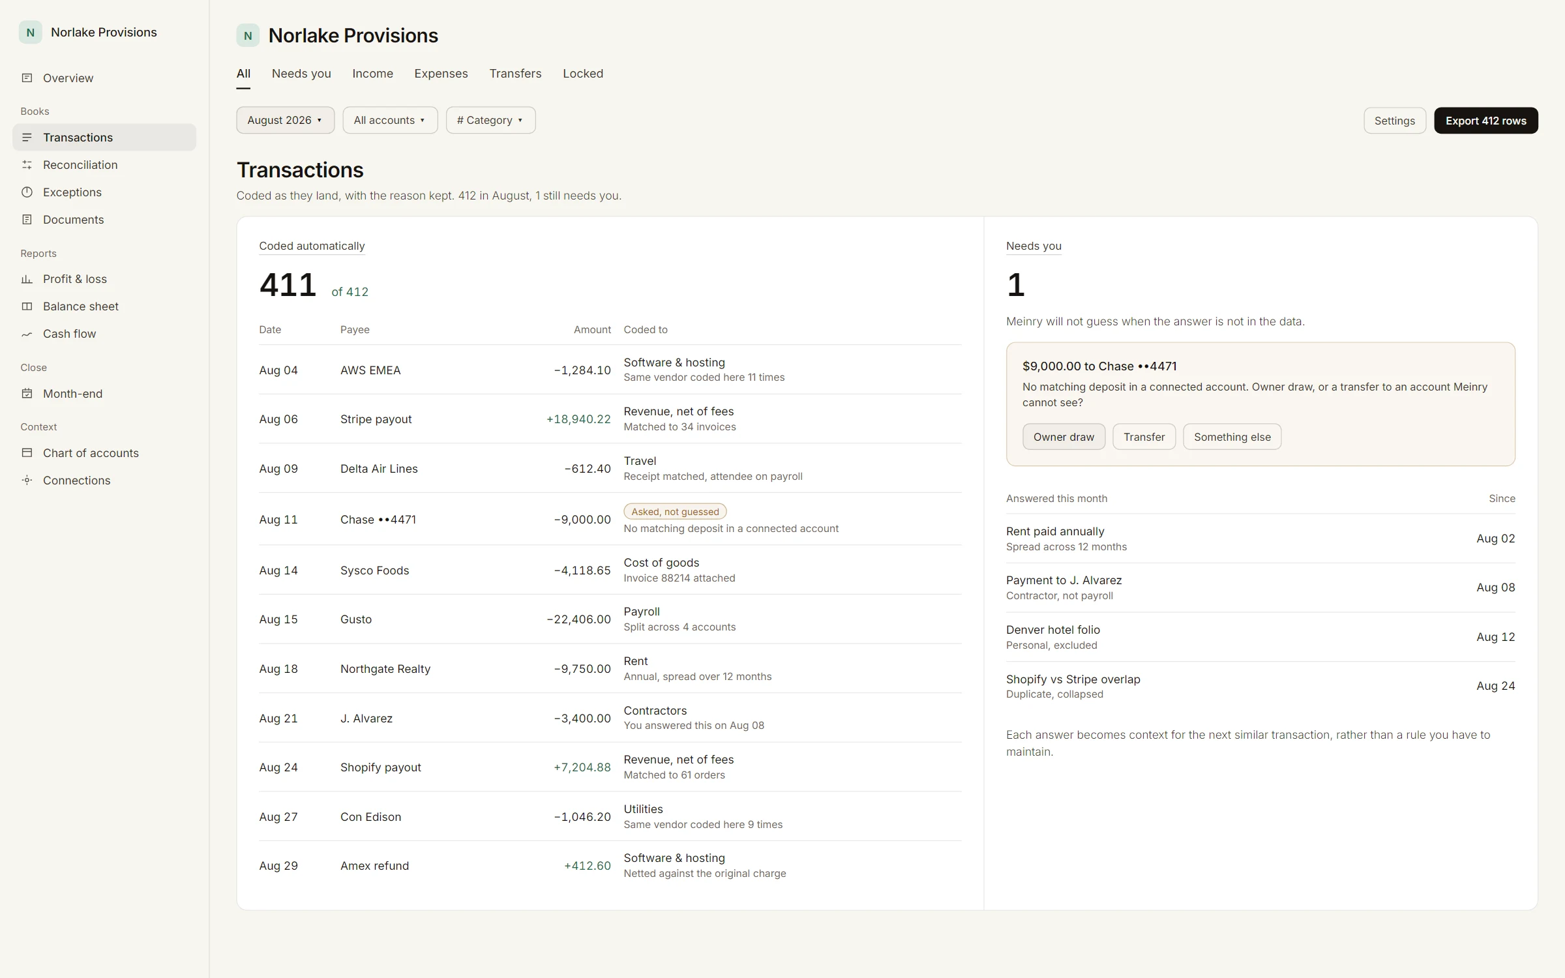Click the $9,000.00 to Chase ••4471 title
1565x978 pixels.
1099,366
